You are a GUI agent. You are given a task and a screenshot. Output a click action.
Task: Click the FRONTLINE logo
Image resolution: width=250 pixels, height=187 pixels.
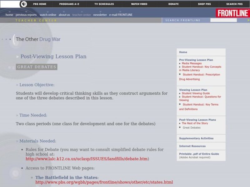point(232,13)
